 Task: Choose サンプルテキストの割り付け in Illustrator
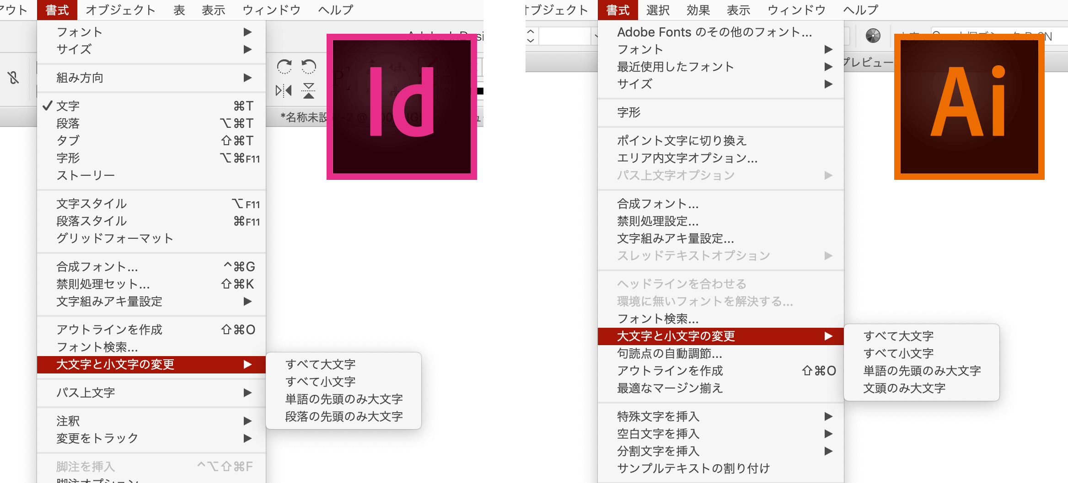tap(721, 468)
